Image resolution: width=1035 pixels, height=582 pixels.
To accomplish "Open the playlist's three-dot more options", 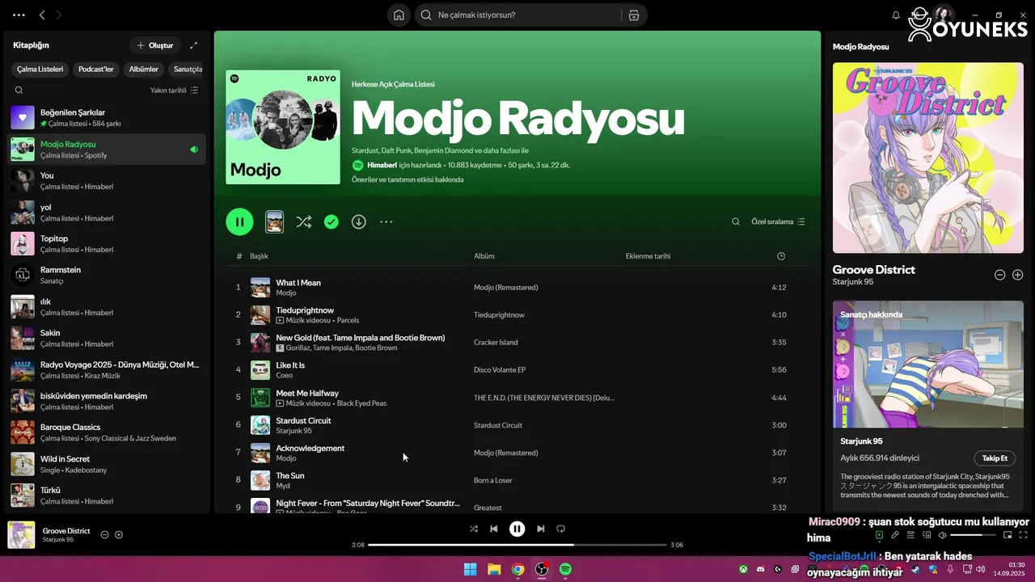I will (387, 221).
